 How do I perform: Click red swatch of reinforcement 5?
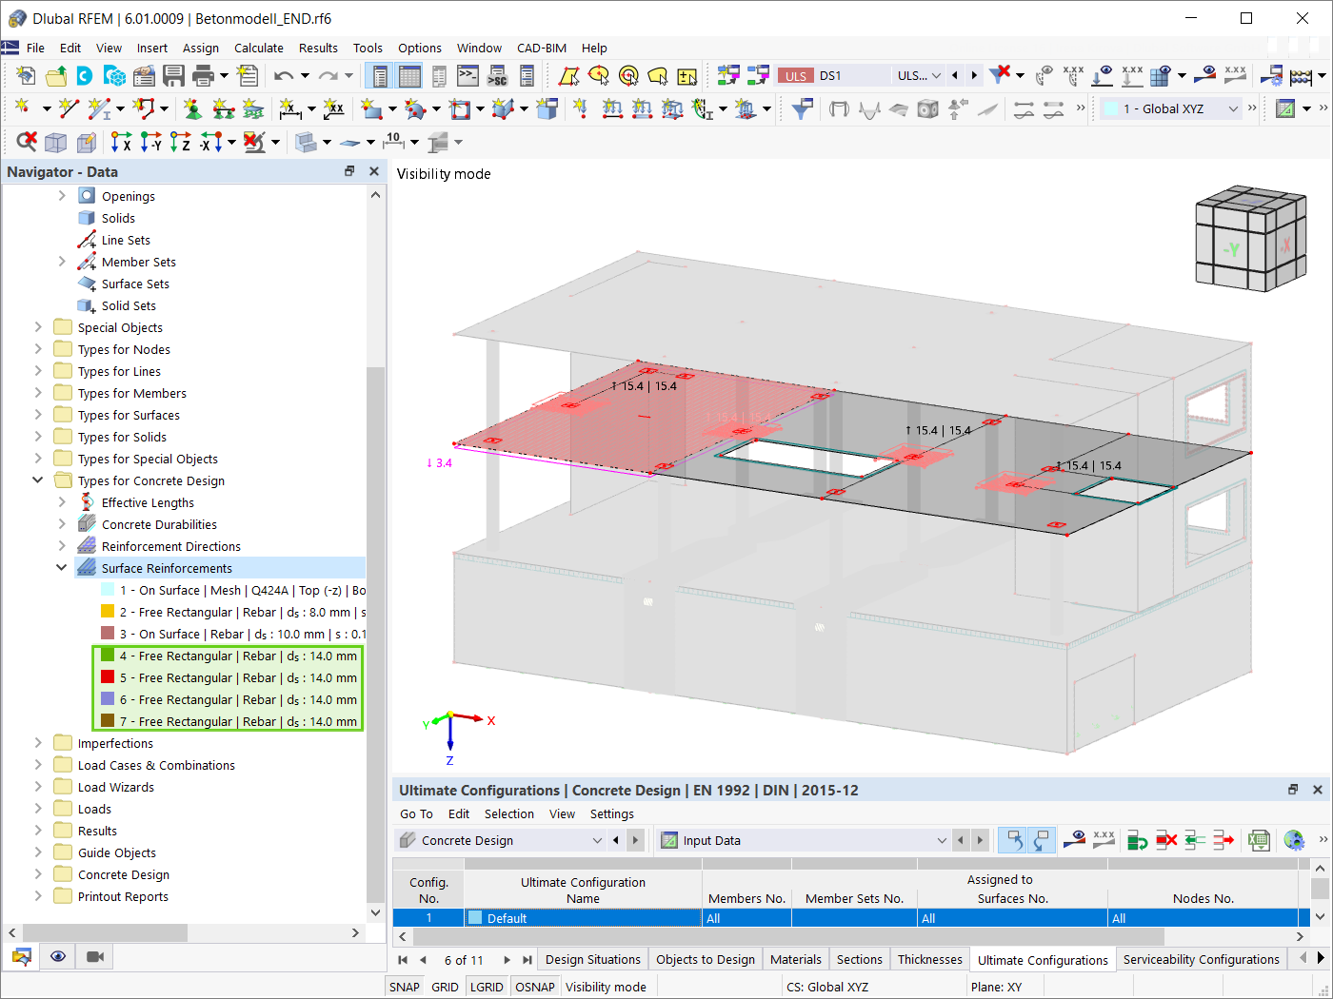108,677
